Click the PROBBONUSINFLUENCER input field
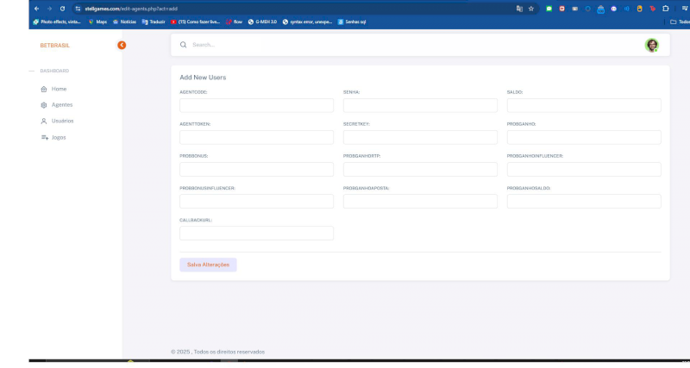The height and width of the screenshot is (368, 690). [256, 202]
